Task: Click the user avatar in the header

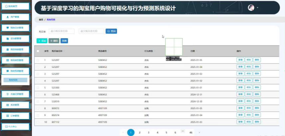Action: (x=251, y=8)
